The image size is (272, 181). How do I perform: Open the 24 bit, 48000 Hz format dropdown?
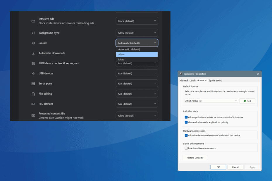[211, 101]
